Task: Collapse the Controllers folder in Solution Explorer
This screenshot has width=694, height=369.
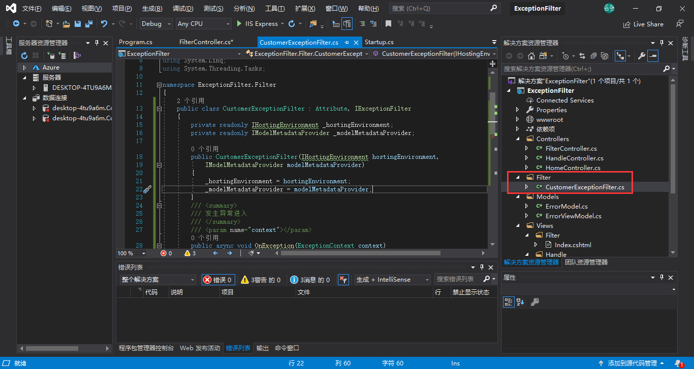Action: [x=518, y=139]
